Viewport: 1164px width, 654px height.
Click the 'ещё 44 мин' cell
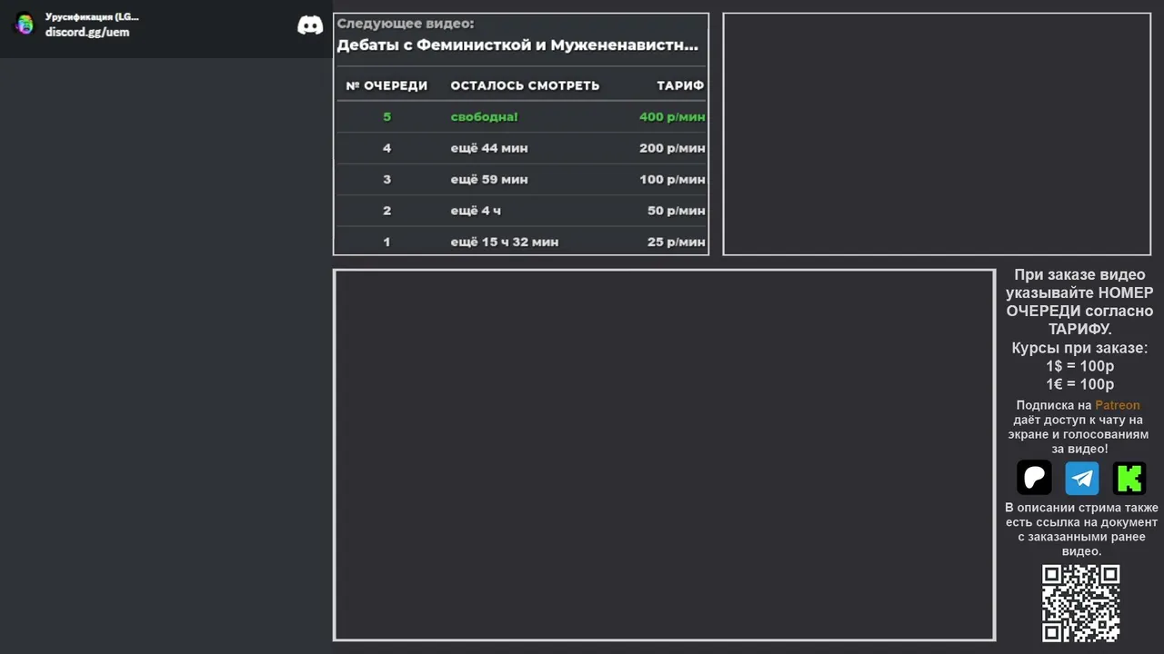coord(489,148)
